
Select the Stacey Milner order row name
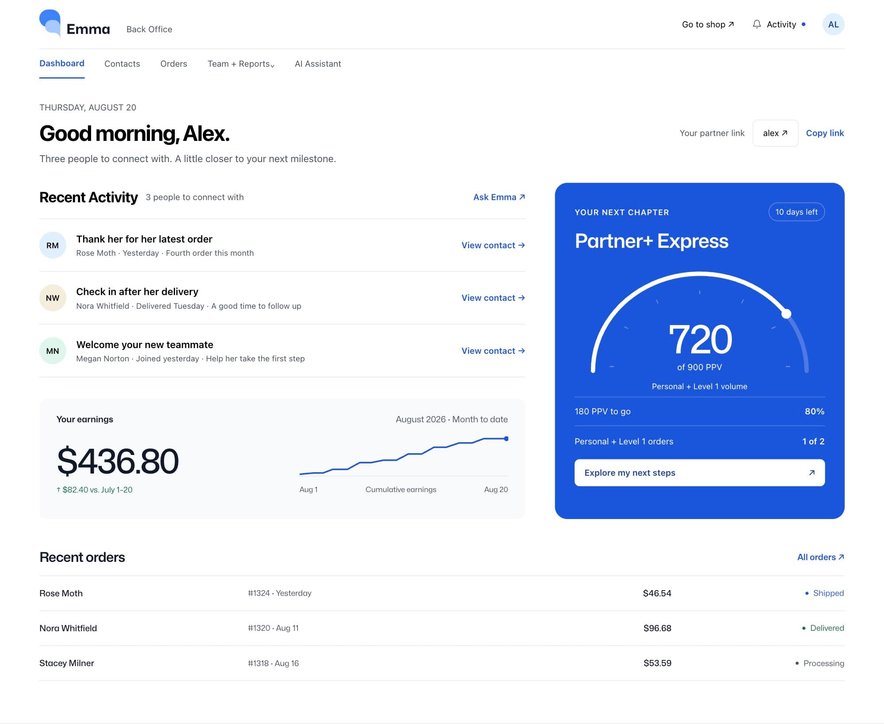(67, 663)
